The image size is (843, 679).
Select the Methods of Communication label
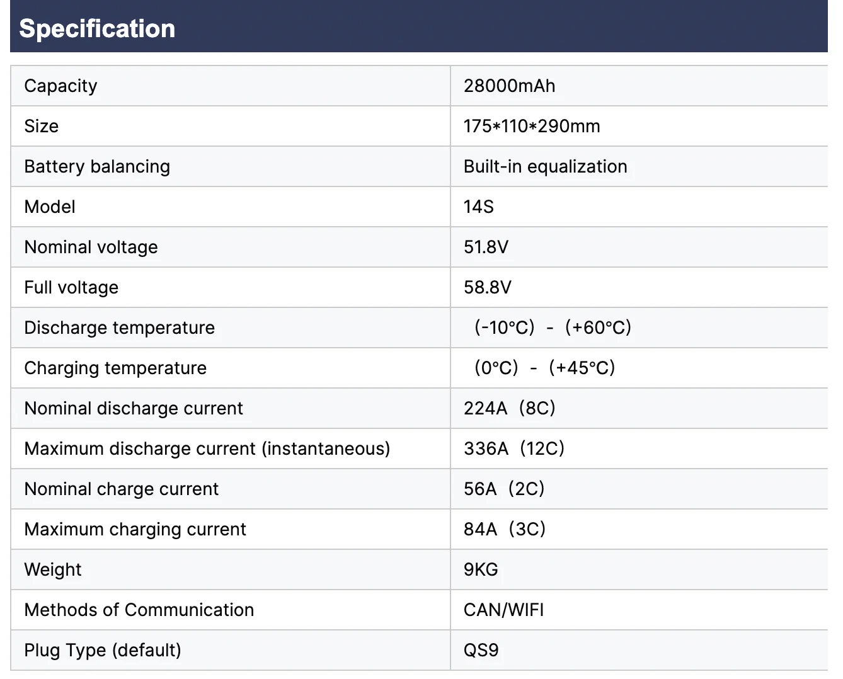point(139,610)
